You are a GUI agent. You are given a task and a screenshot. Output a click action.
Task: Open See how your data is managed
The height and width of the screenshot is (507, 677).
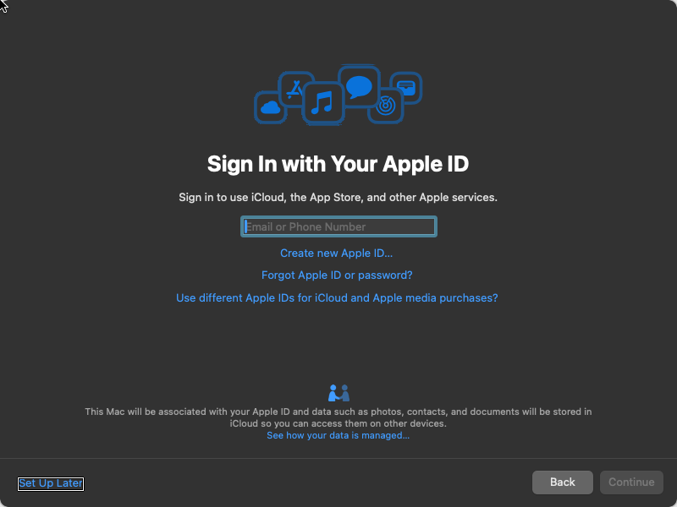point(338,435)
